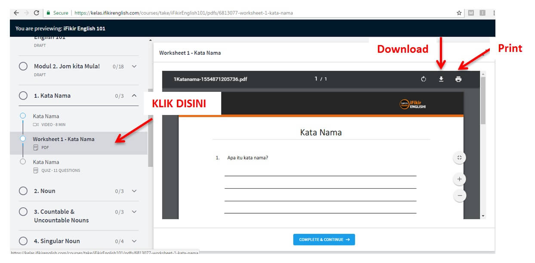This screenshot has width=535, height=263.
Task: Click the 0/4 progress count for 4. Singular Noun
Action: coord(120,241)
